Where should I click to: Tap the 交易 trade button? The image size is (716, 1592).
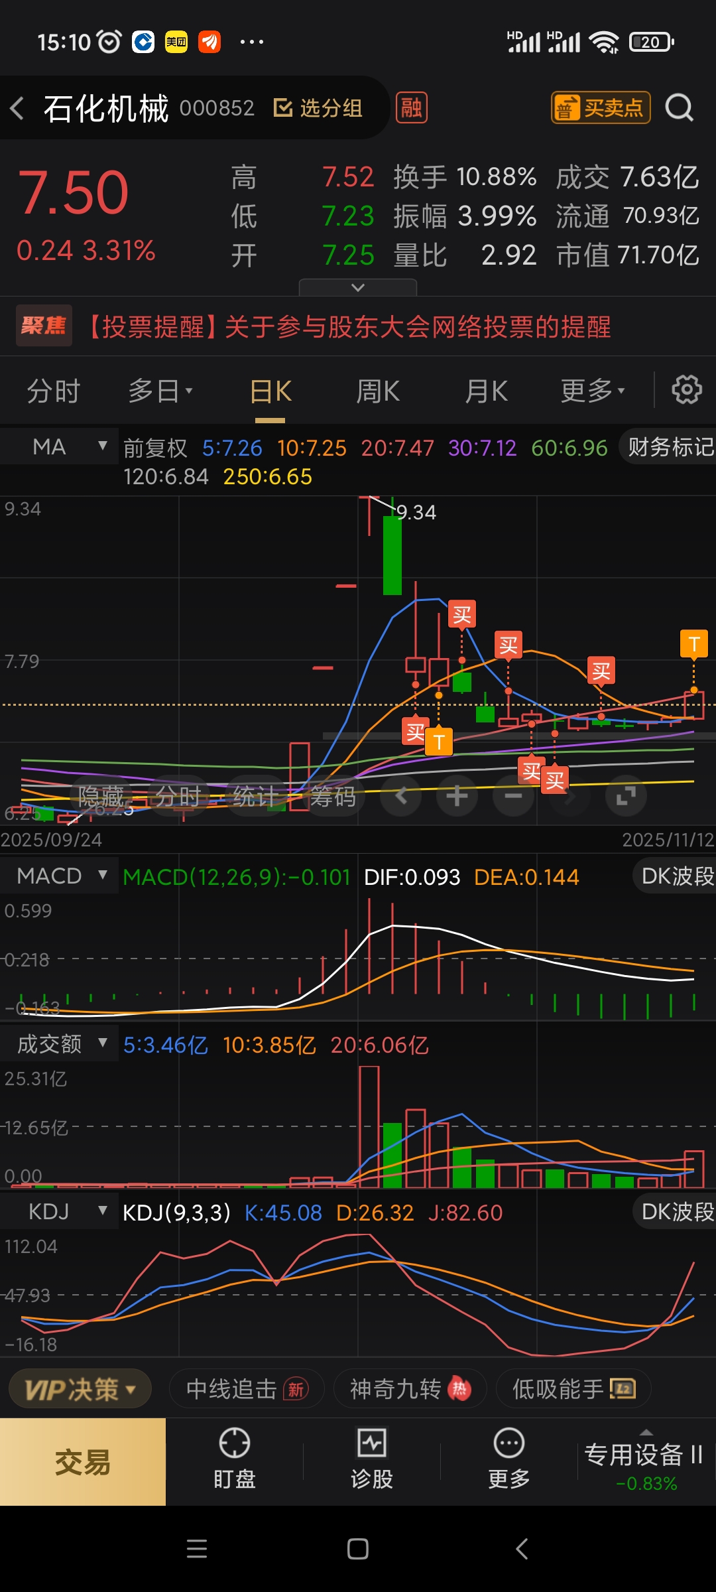point(83,1462)
